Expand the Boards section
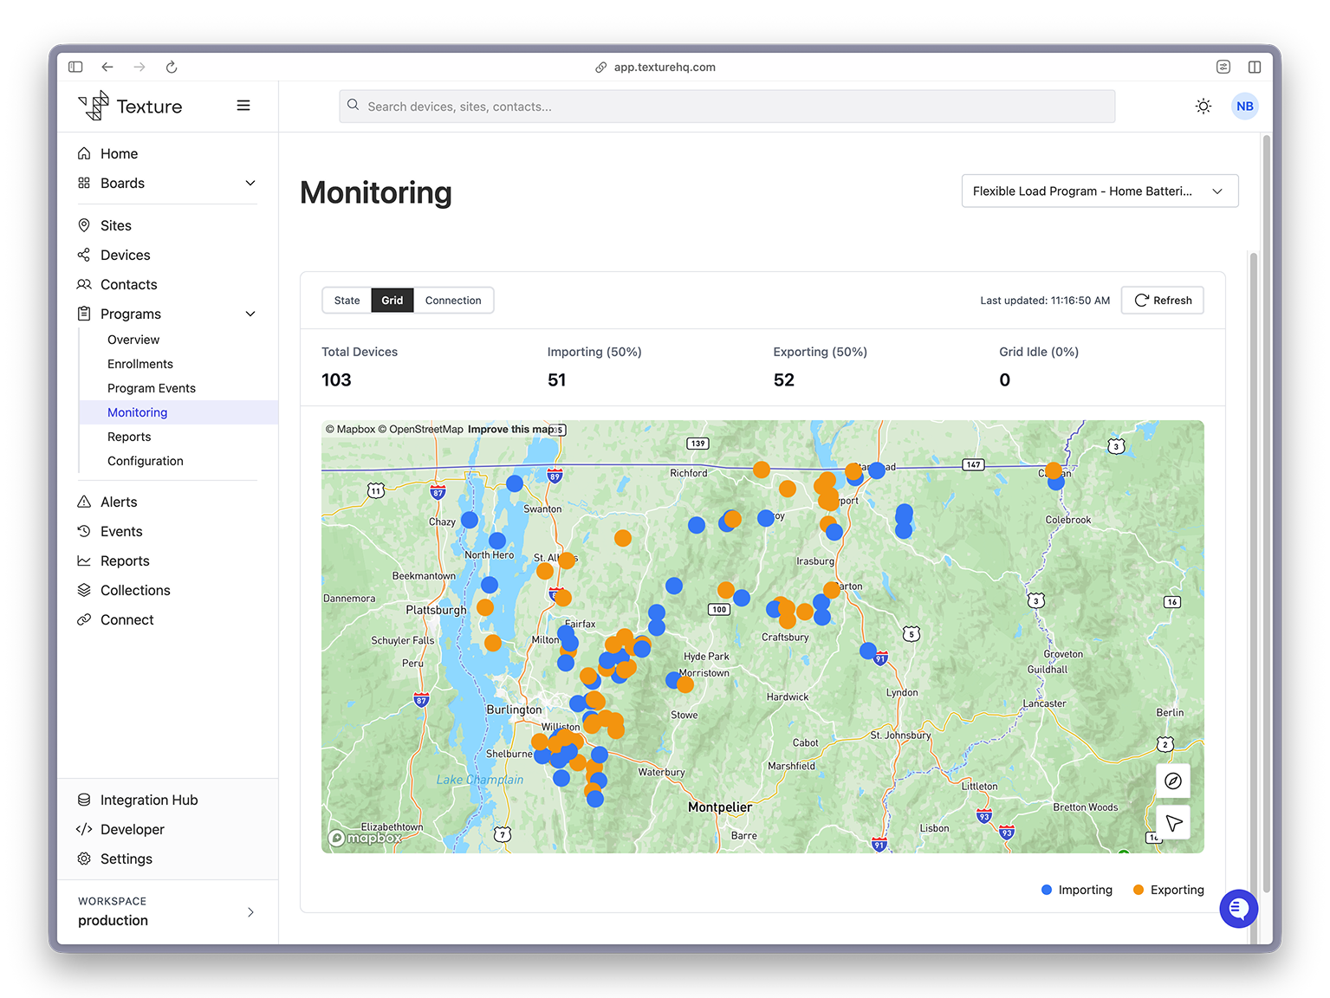Screen dimensions: 1330x998 pyautogui.click(x=250, y=183)
